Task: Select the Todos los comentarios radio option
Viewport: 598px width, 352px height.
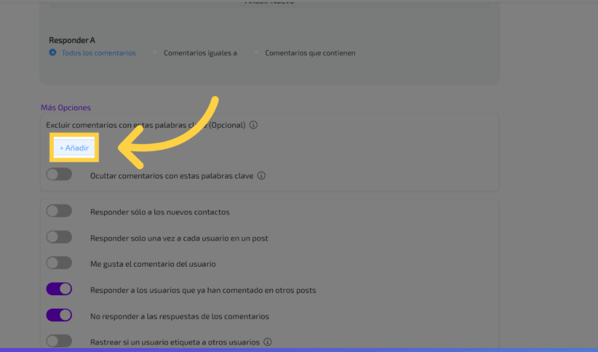Action: 53,53
